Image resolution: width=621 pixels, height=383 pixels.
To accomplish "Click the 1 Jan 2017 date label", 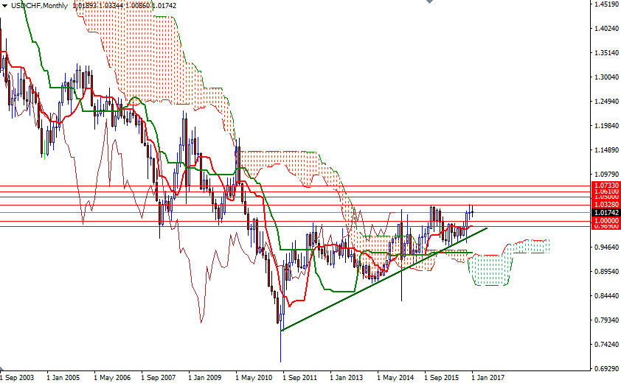I will pos(488,377).
